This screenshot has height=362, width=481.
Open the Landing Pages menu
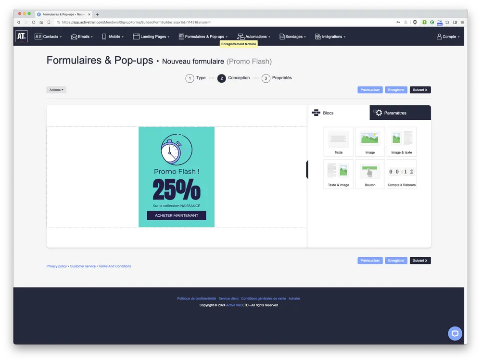pos(151,36)
